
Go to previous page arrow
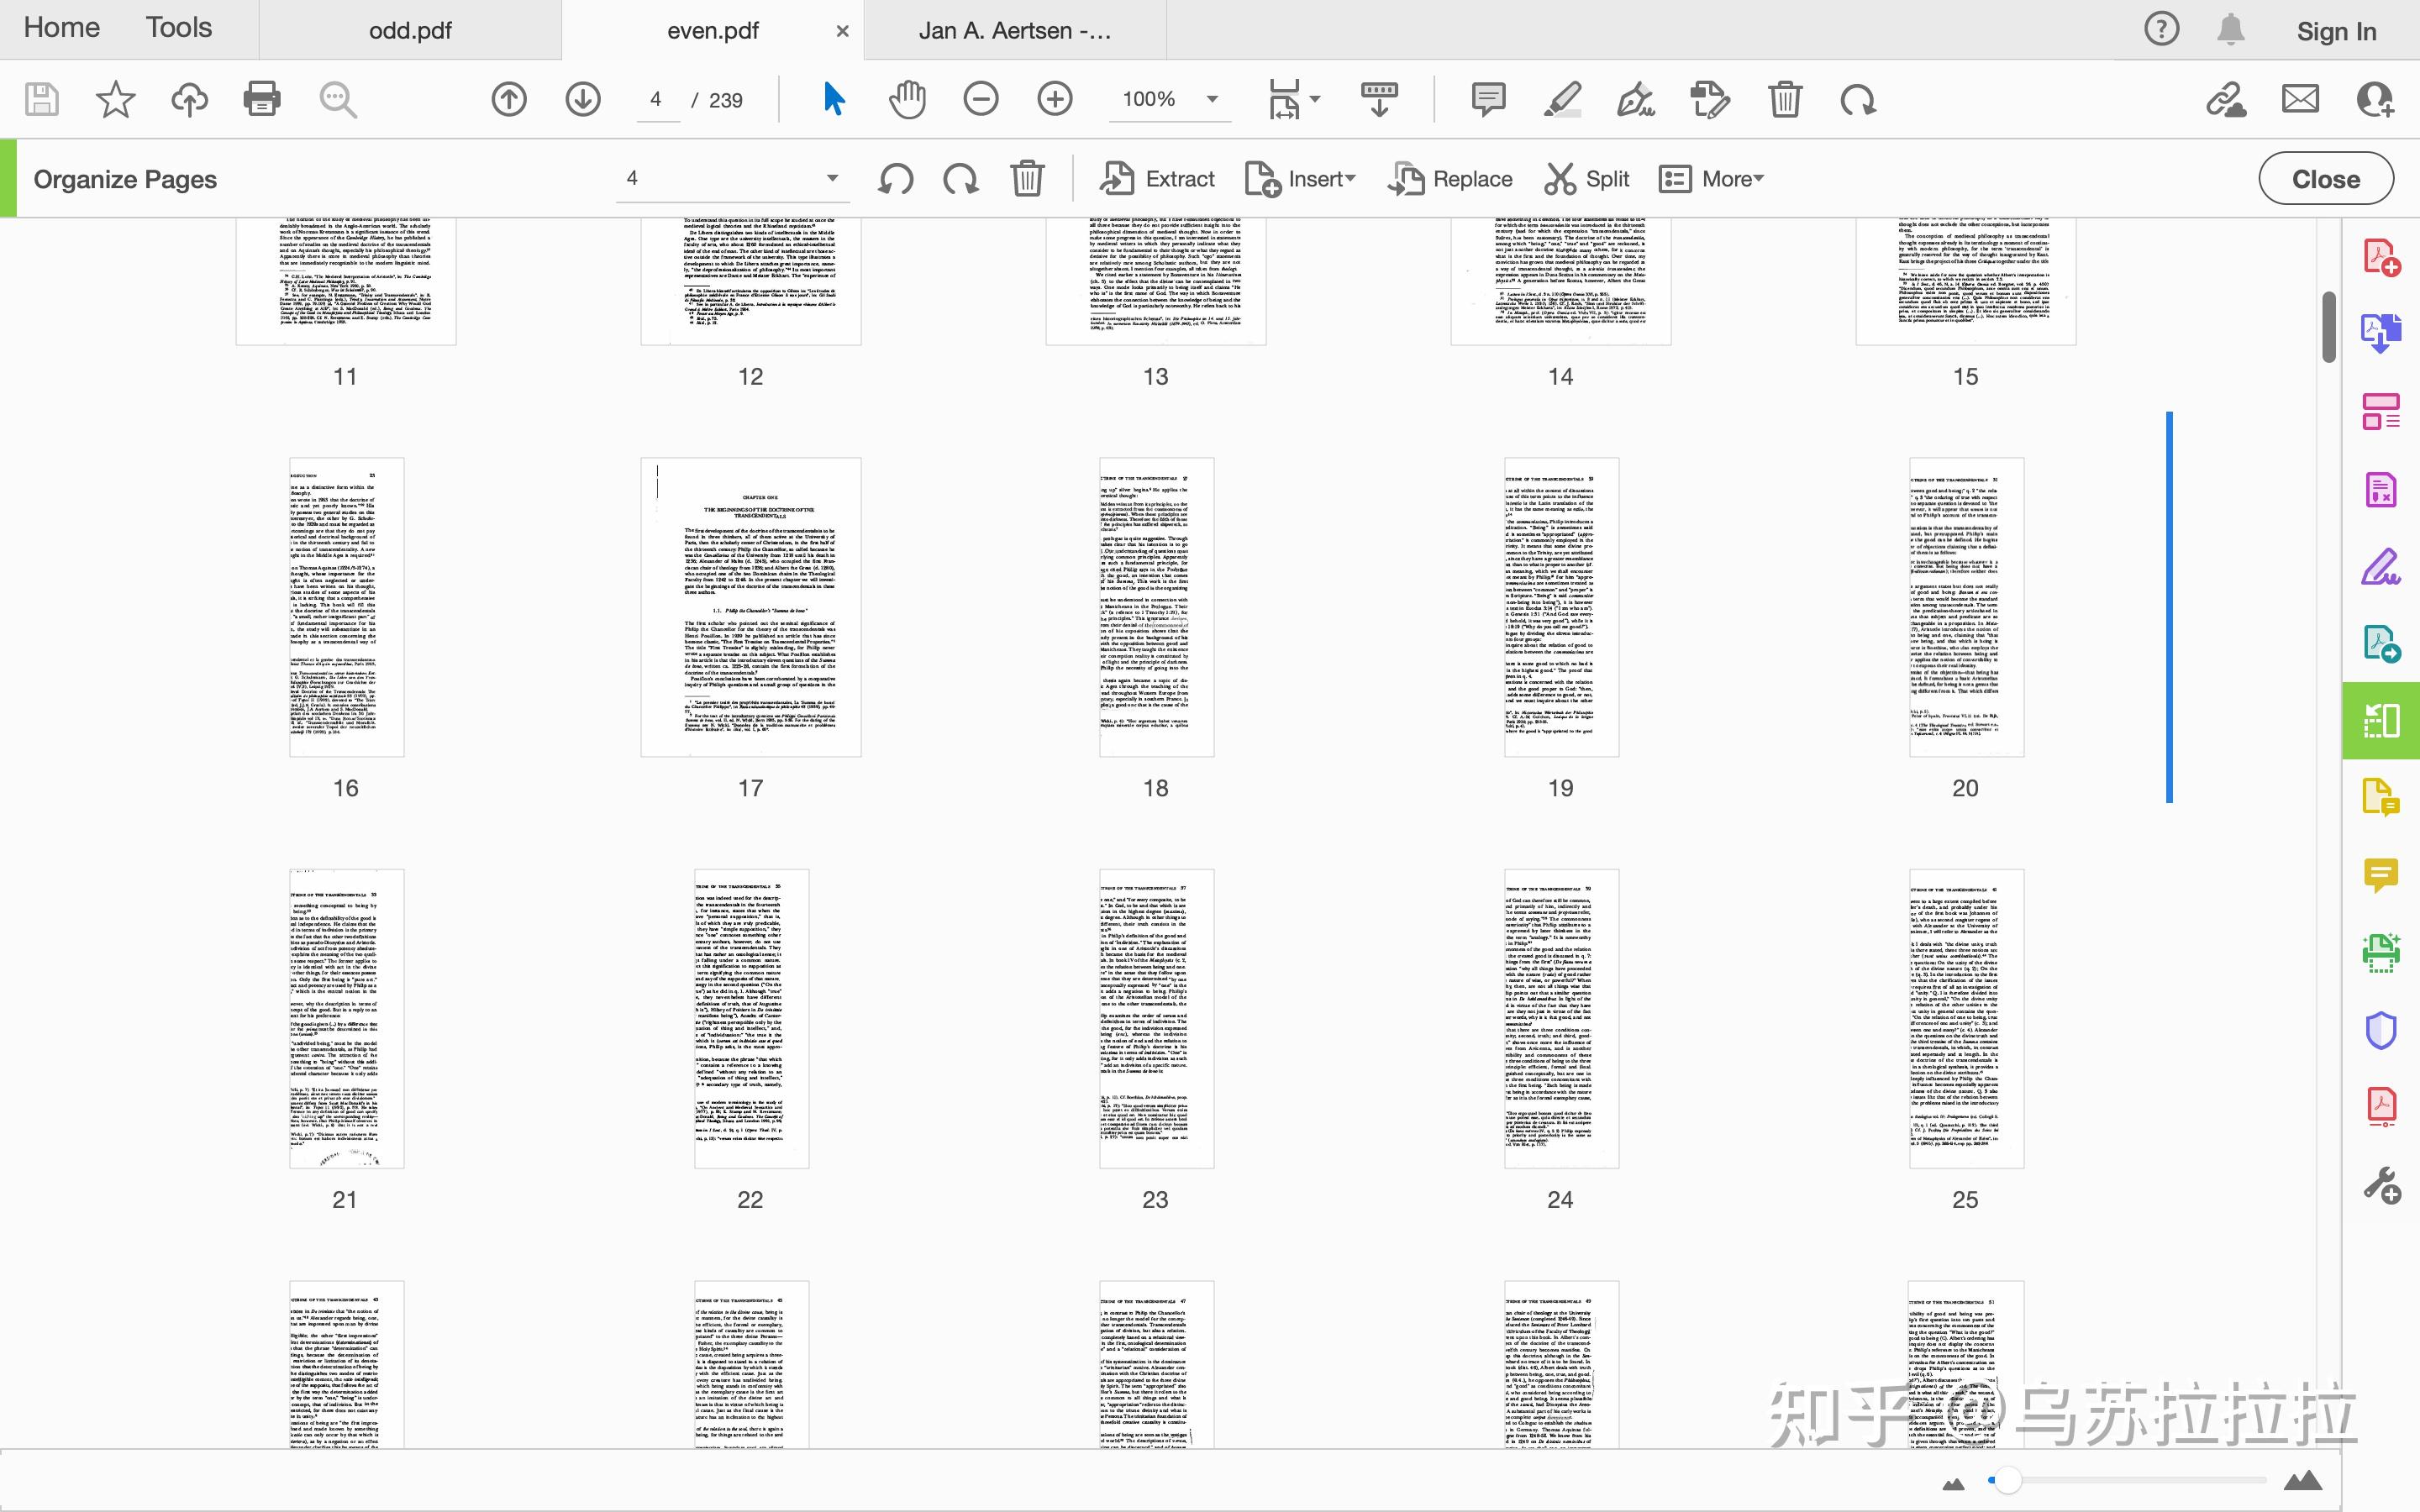tap(509, 99)
